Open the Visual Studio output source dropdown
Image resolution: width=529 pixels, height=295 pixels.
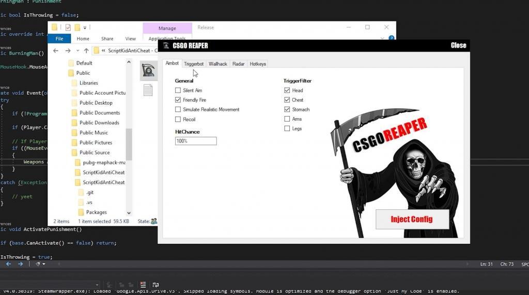[x=97, y=285]
